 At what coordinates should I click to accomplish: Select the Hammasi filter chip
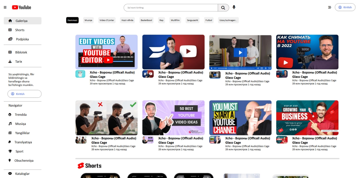tap(72, 20)
